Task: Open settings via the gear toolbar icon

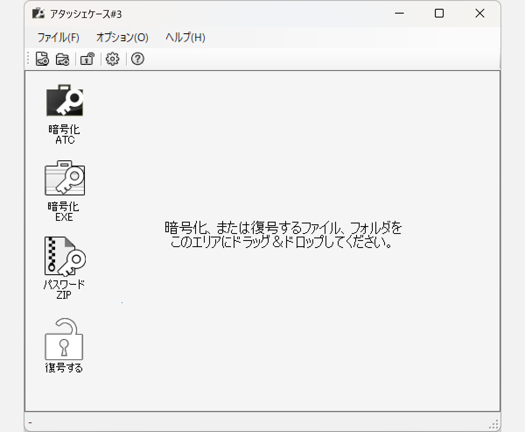Action: point(112,59)
